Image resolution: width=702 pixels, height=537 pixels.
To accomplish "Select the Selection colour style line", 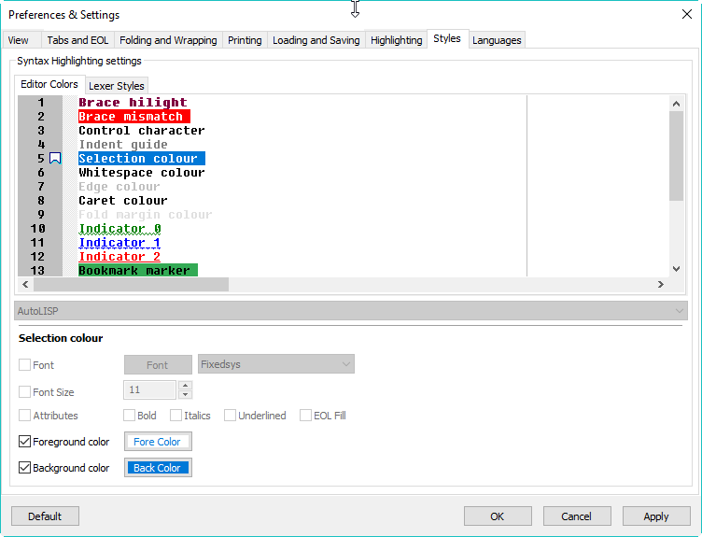I will tap(142, 158).
